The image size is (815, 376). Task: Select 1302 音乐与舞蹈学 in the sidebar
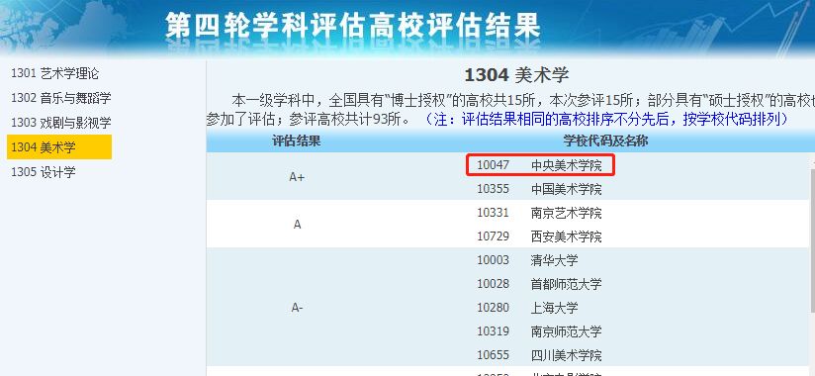pos(60,98)
